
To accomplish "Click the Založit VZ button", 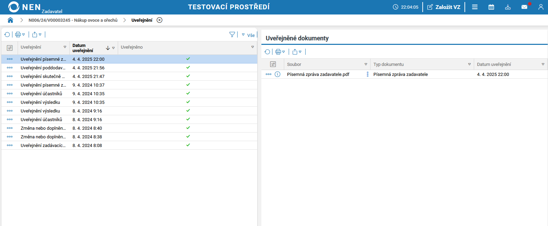I will click(x=444, y=7).
